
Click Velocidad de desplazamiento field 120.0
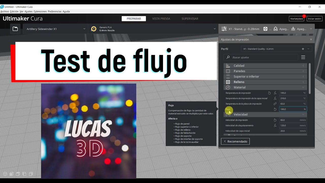point(293,126)
